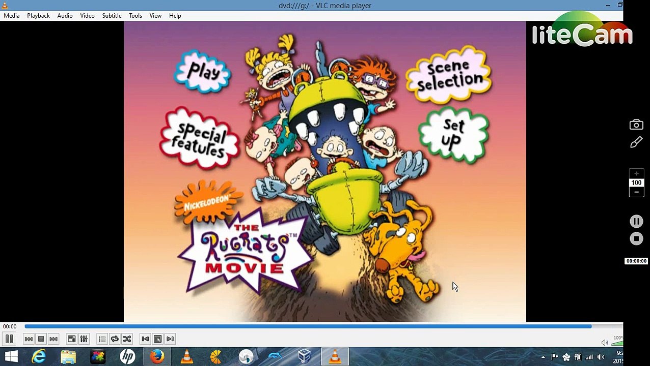650x366 pixels.
Task: Go to next DVD chapter
Action: (170, 339)
